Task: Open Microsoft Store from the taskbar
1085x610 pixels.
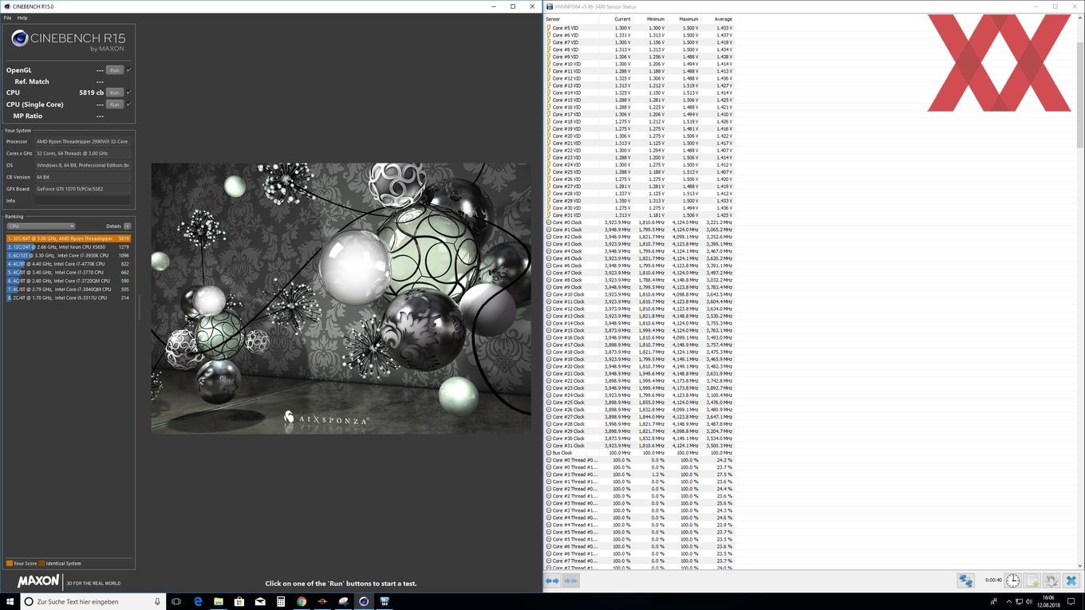Action: point(239,601)
